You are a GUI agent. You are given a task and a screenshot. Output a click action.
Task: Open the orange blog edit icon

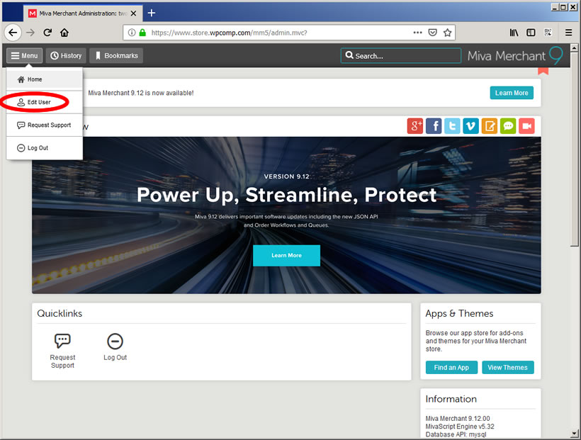click(489, 126)
